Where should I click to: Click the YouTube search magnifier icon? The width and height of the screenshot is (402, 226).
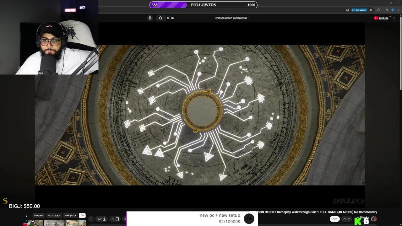point(160,18)
